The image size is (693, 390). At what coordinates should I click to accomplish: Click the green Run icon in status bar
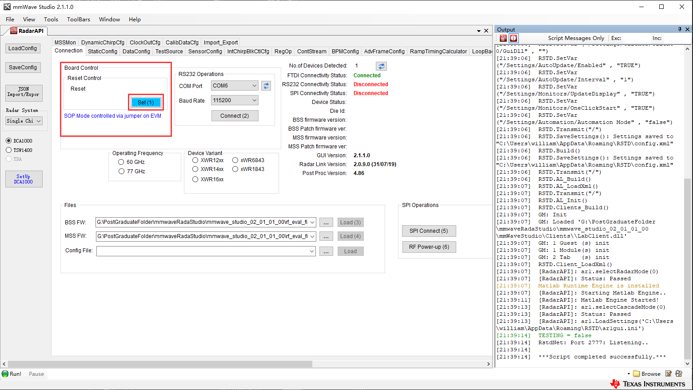(x=5, y=374)
